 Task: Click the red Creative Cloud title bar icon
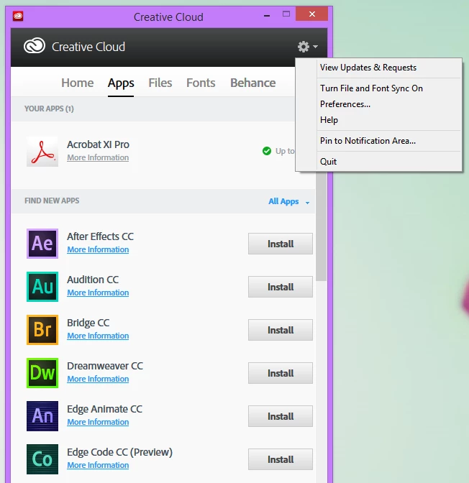[x=18, y=16]
